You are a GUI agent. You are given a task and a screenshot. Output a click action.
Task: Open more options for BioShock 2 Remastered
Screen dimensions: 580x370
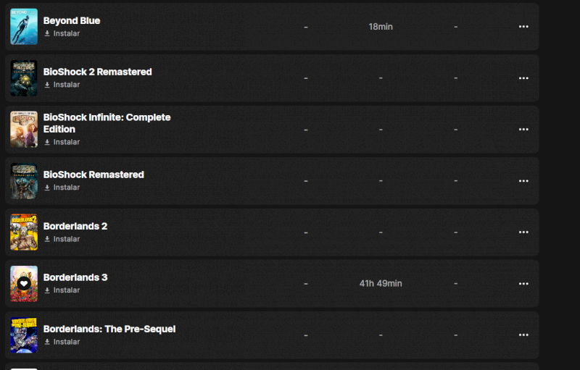click(x=523, y=78)
